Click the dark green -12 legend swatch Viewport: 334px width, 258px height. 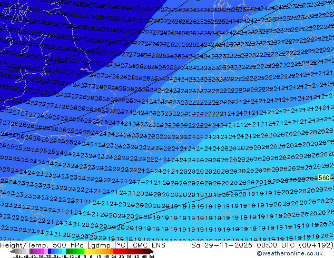[x=68, y=251]
